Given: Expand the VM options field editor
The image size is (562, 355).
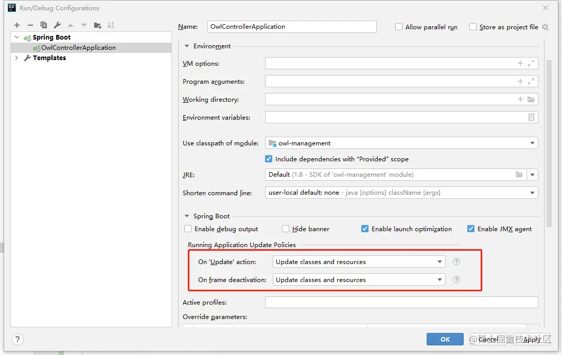Looking at the screenshot, I should 531,64.
